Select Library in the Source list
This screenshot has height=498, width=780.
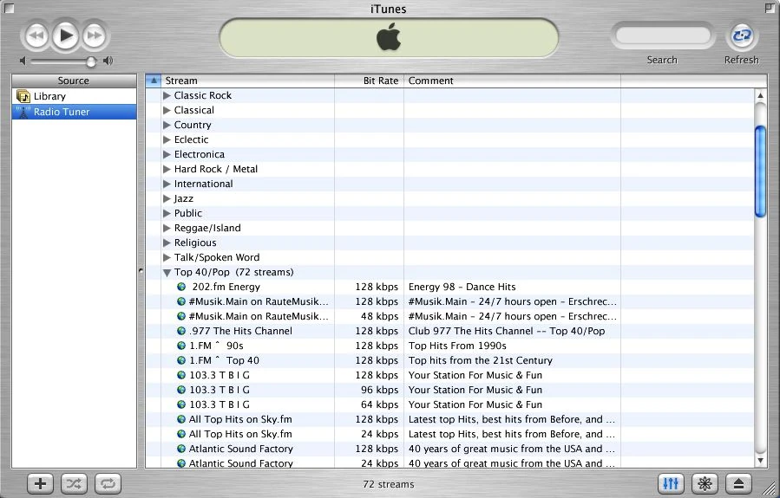49,96
